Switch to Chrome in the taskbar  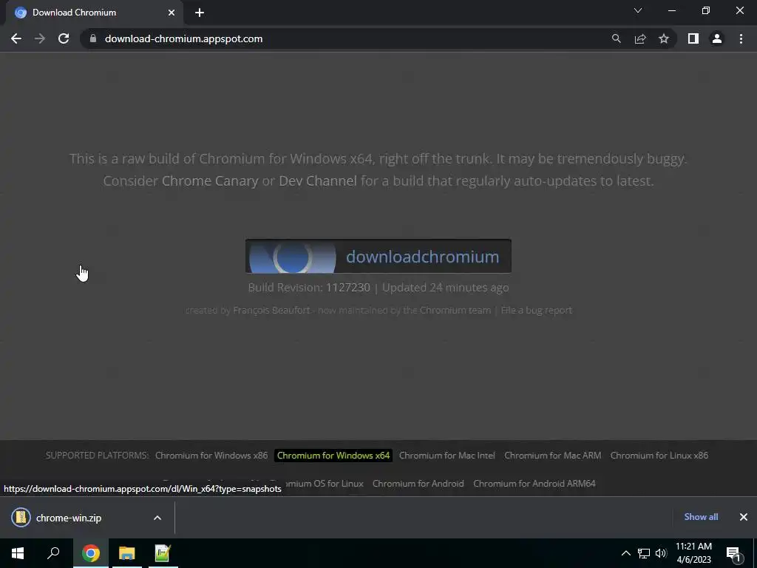[x=91, y=553]
